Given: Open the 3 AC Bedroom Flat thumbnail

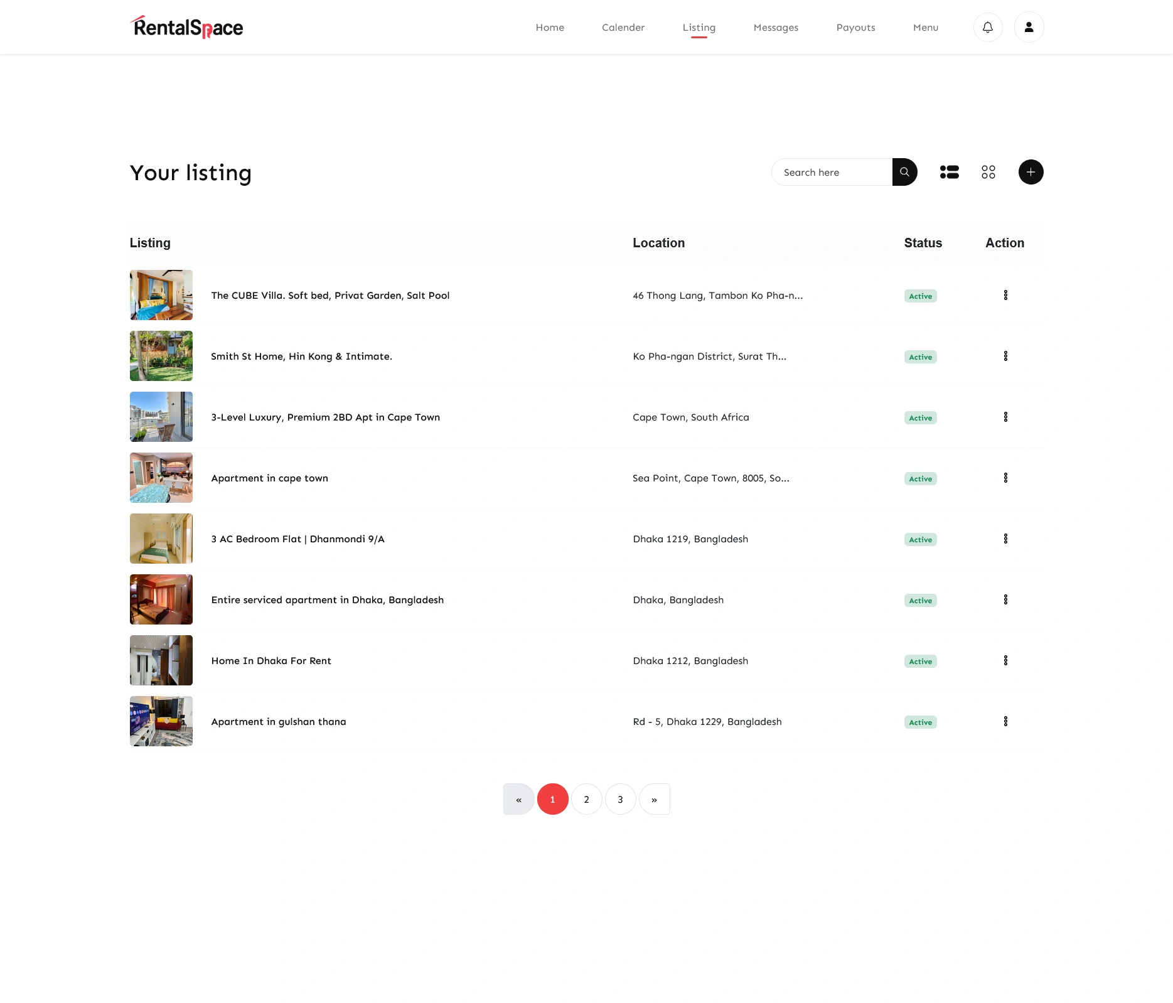Looking at the screenshot, I should (161, 539).
